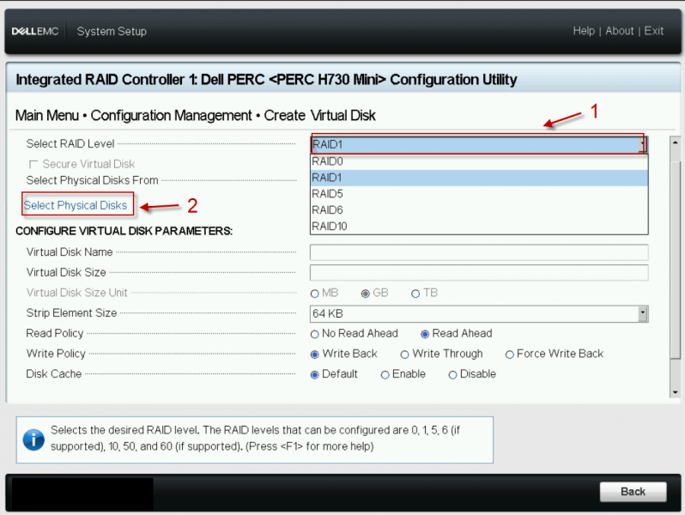The image size is (685, 515).
Task: Click the Strip Element Size label
Action: pos(71,313)
